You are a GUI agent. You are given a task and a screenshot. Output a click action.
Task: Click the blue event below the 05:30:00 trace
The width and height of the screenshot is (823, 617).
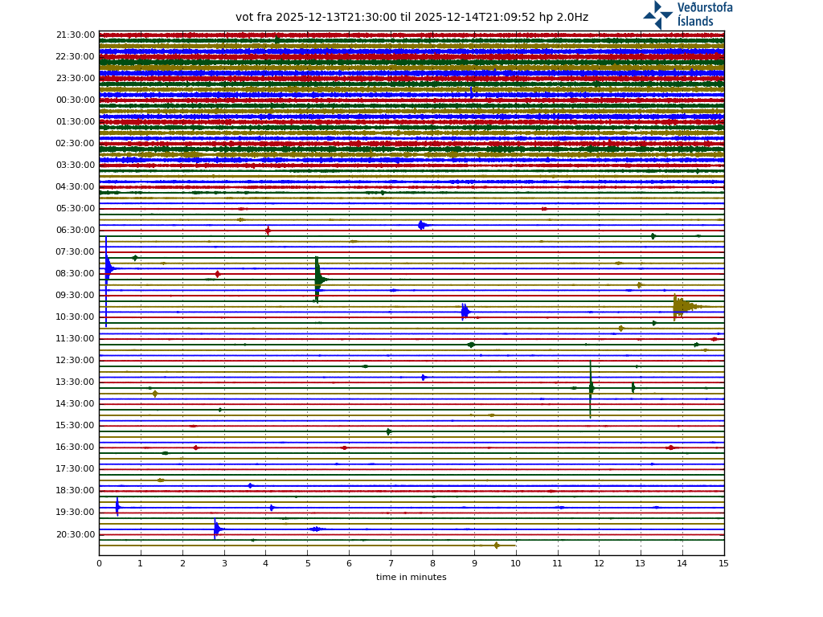422,225
